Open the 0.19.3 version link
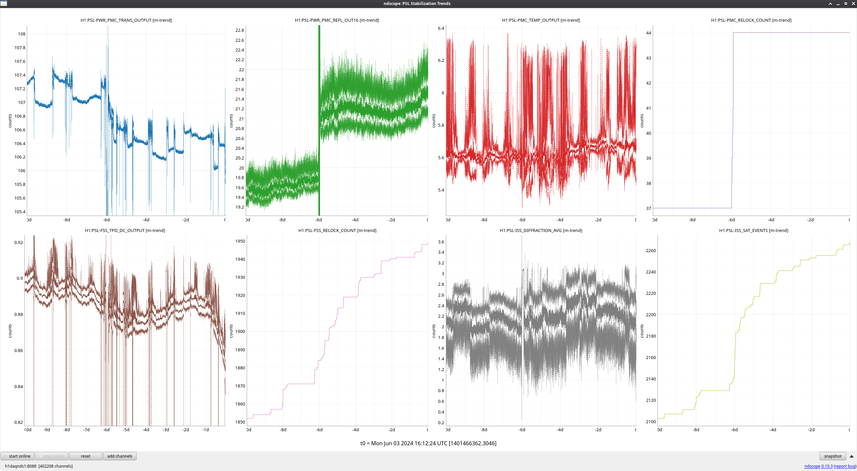The image size is (857, 471). pos(827,466)
